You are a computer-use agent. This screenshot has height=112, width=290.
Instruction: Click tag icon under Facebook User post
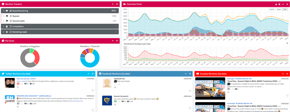click(115, 87)
